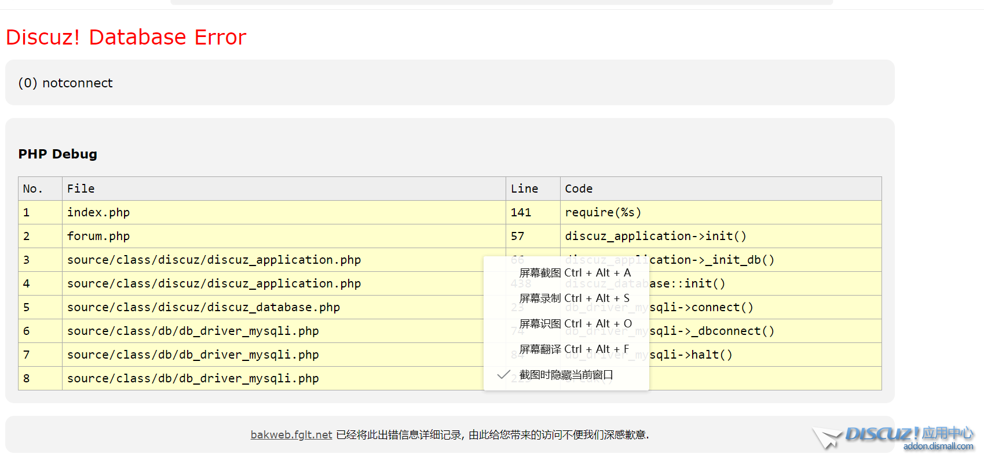This screenshot has height=461, width=984.
Task: Click the Code column header
Action: tap(579, 189)
